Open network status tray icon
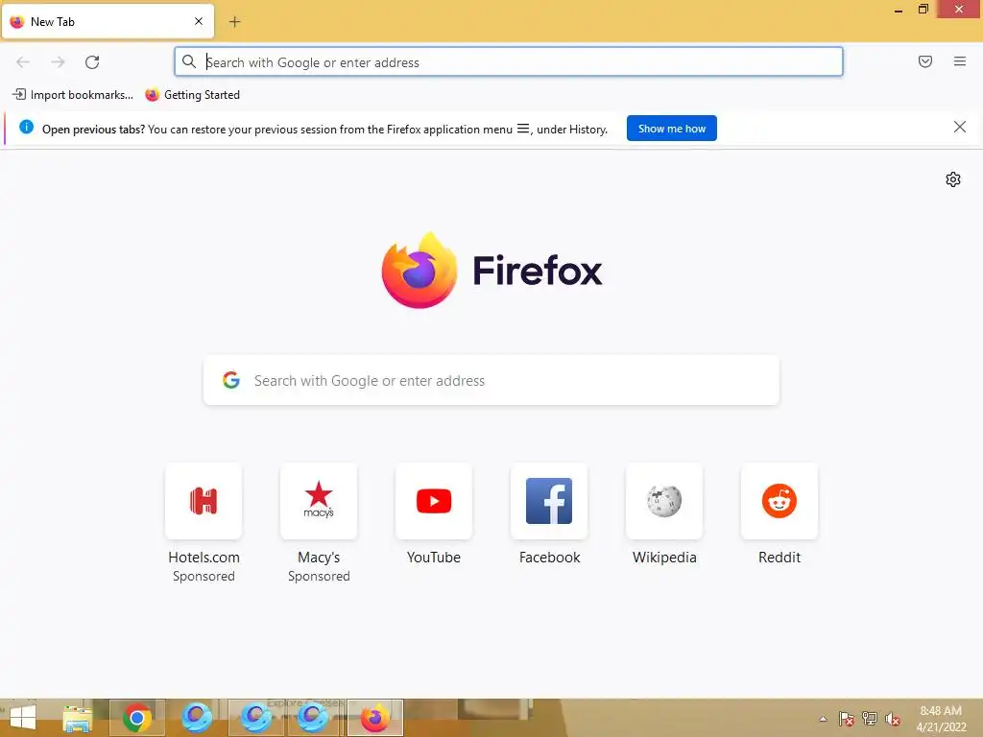The image size is (983, 737). click(x=870, y=718)
